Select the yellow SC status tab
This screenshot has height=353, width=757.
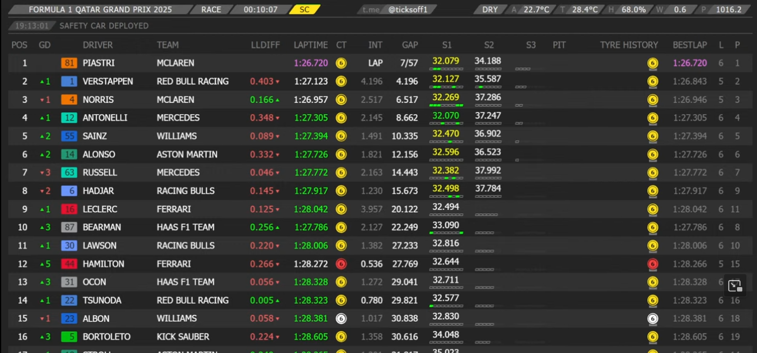pos(304,9)
